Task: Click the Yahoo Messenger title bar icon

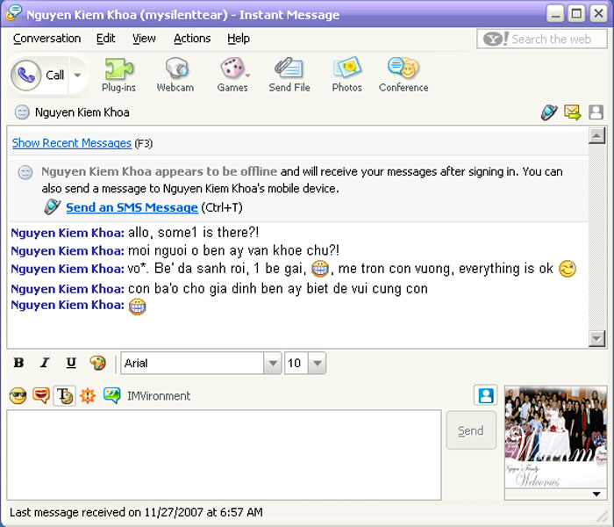Action: (13, 12)
